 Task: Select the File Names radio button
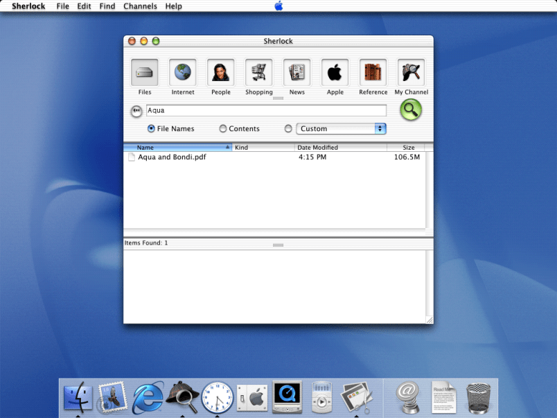click(x=151, y=129)
